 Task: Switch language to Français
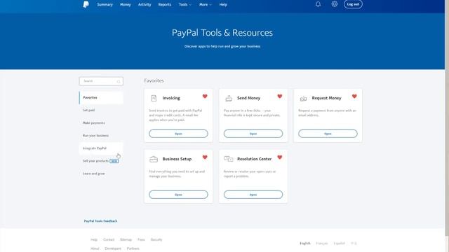click(x=321, y=244)
